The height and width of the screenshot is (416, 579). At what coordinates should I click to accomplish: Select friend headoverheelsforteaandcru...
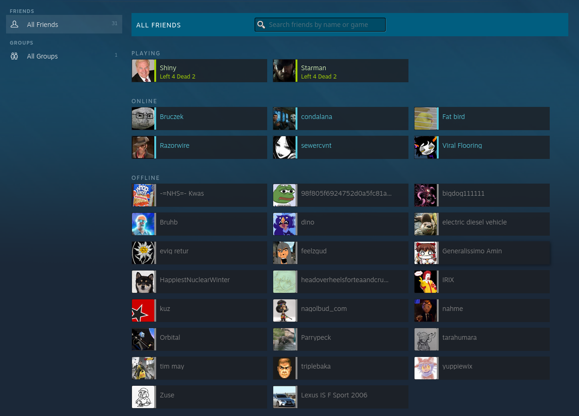click(341, 282)
